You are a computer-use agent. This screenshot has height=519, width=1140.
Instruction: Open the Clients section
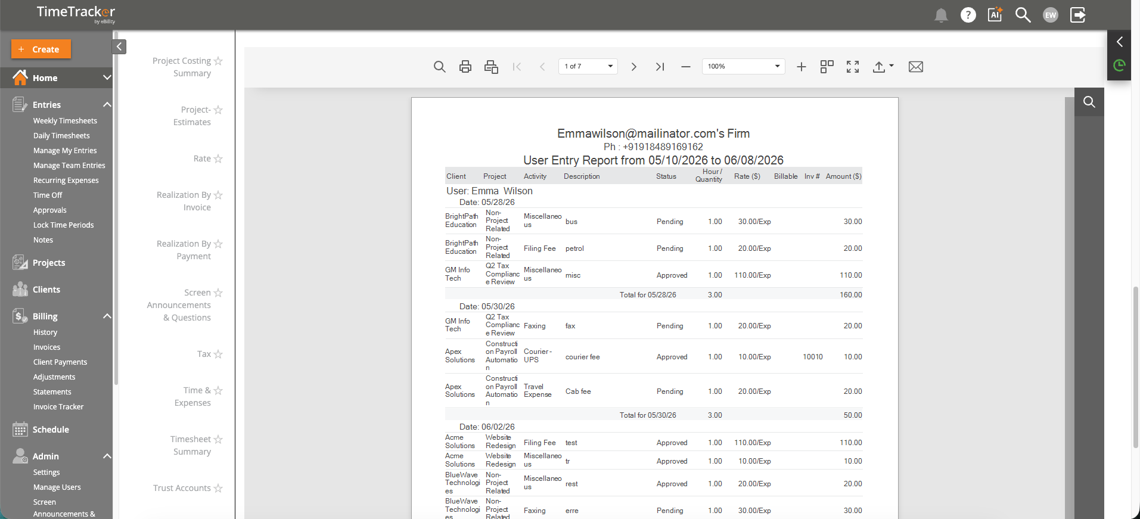46,290
